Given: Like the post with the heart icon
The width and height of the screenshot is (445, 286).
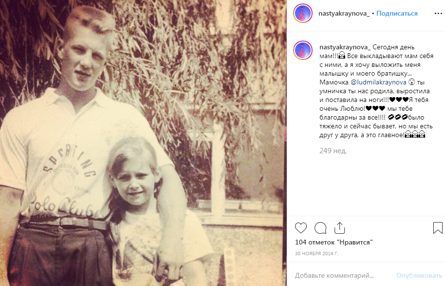Looking at the screenshot, I should pyautogui.click(x=301, y=228).
